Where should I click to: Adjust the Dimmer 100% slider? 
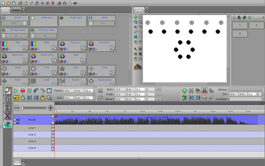coord(15,23)
